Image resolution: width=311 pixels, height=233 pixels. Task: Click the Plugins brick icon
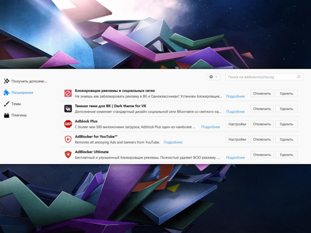(x=7, y=115)
